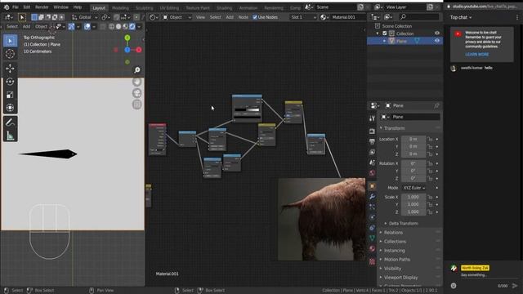Open viewport shading options arrow

(x=139, y=27)
